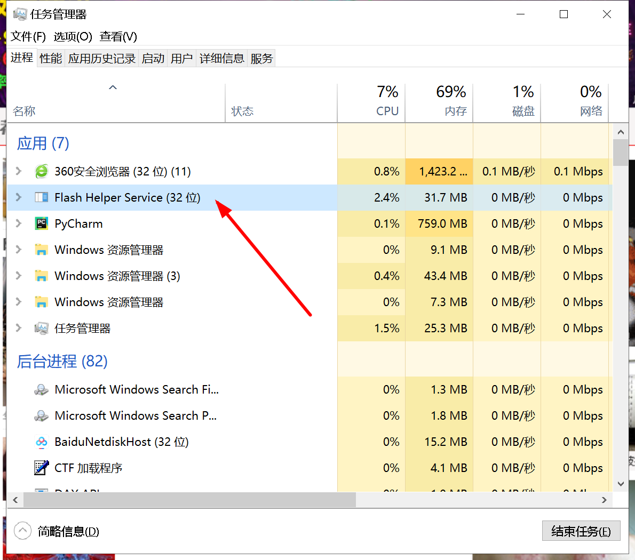Image resolution: width=635 pixels, height=560 pixels.
Task: Click the '应用 (7)' group heading
Action: point(43,143)
